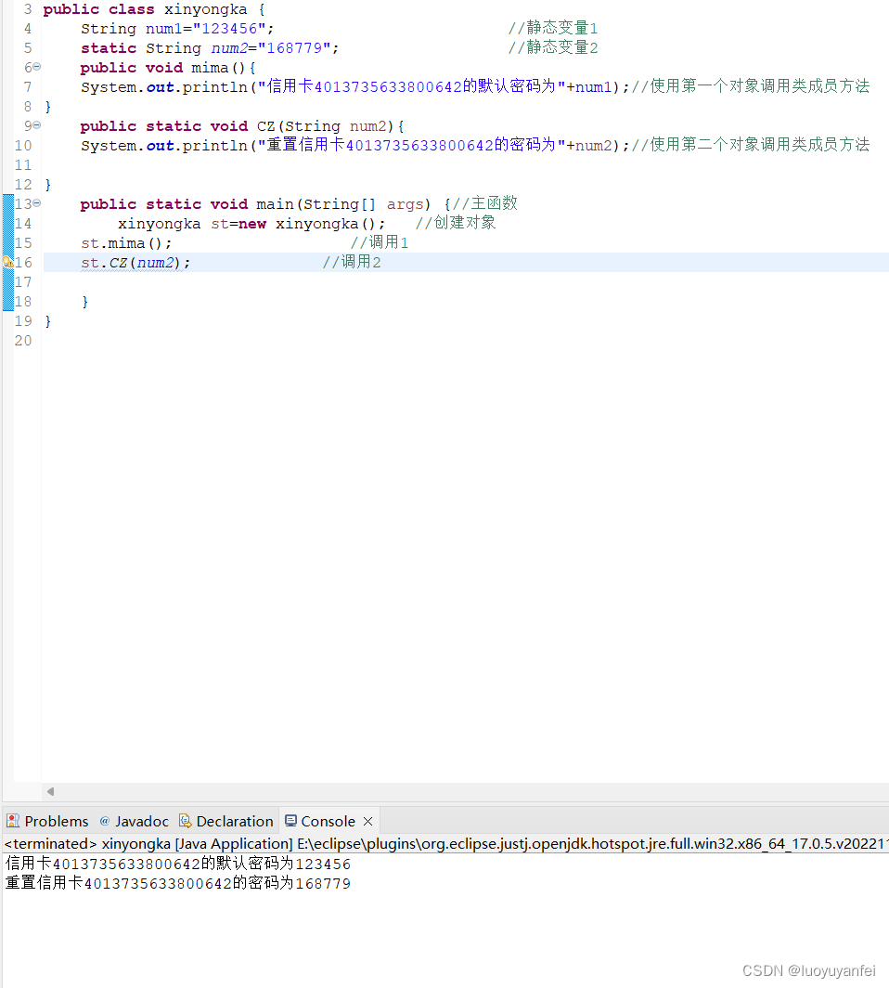Open the Problems tab

pyautogui.click(x=47, y=821)
